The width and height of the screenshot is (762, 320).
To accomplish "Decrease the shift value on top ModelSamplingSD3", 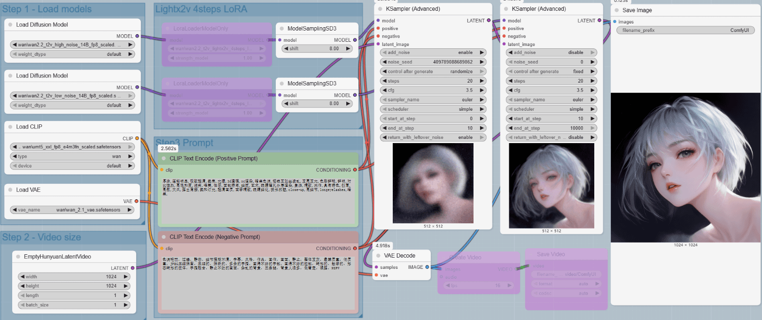I will pos(286,49).
